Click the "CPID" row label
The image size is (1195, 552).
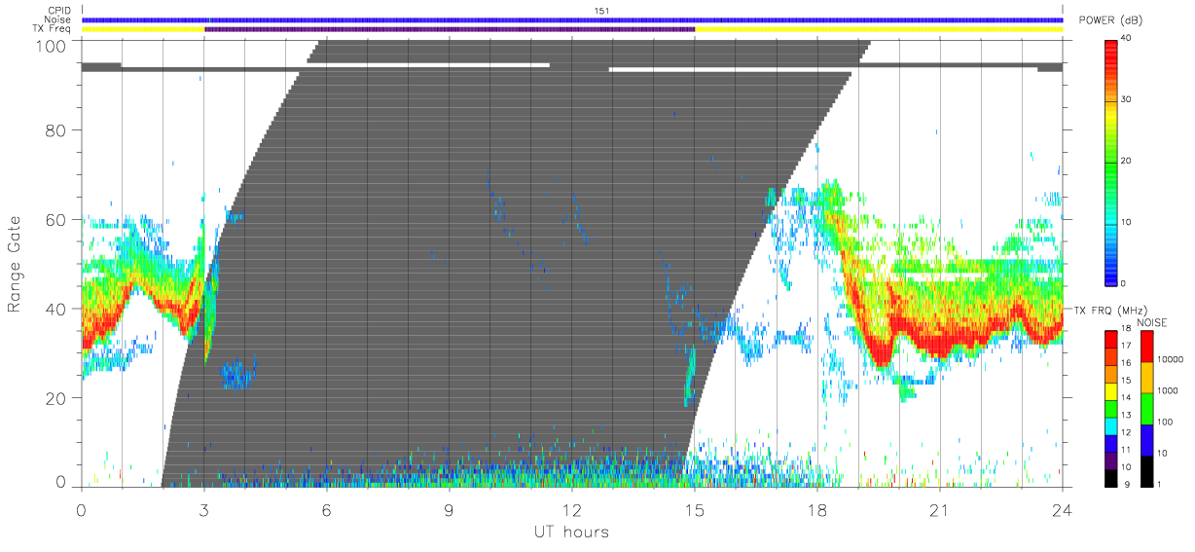(59, 11)
